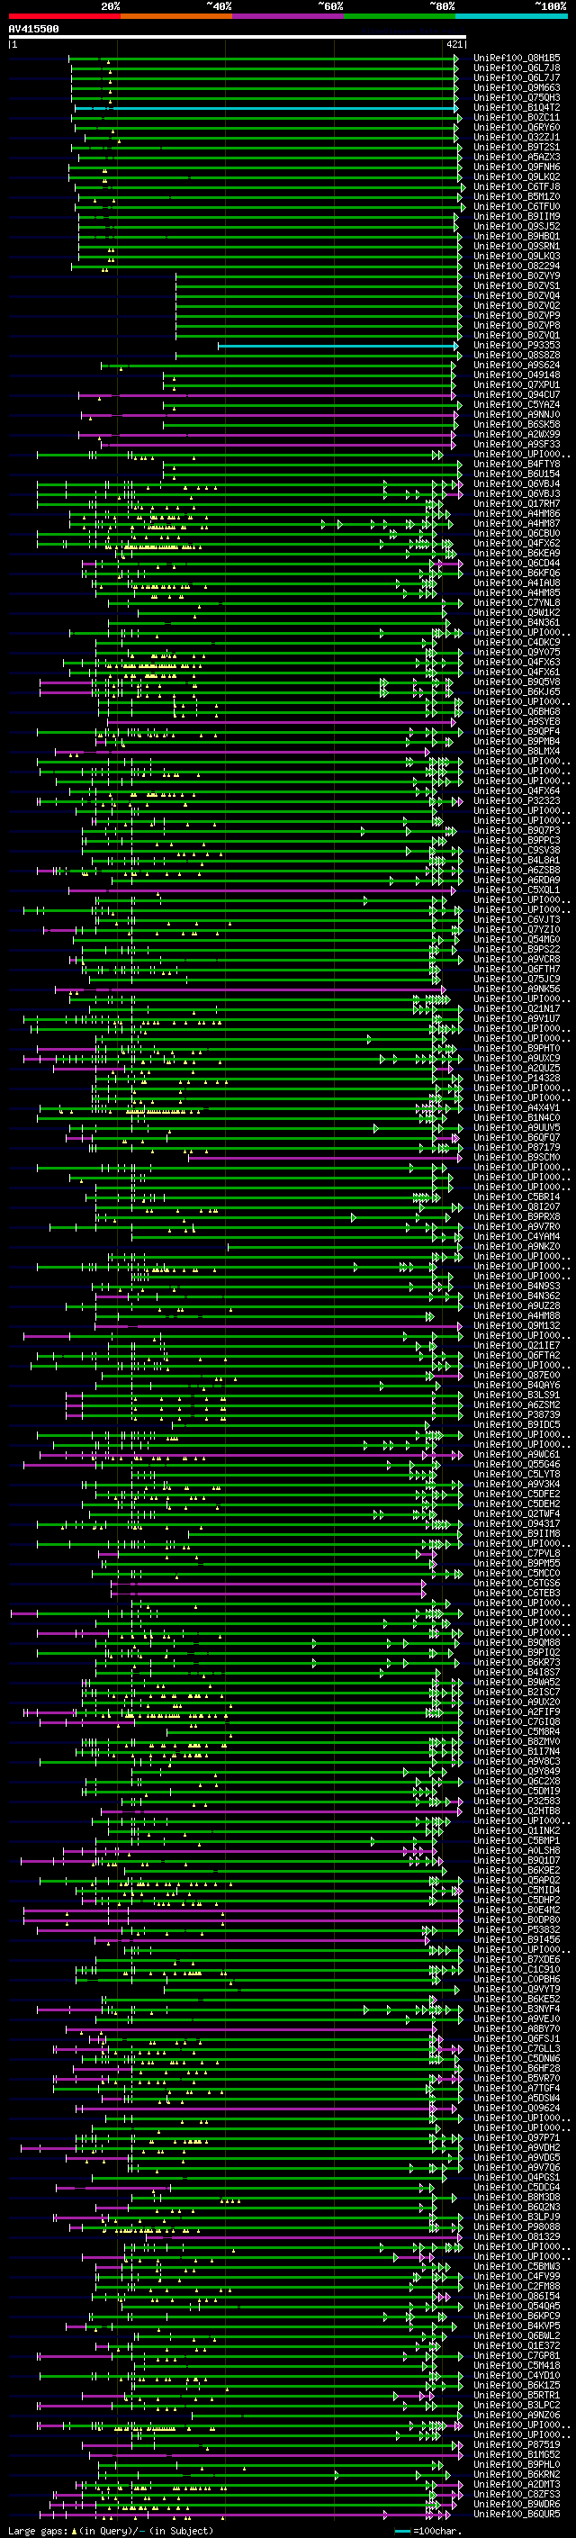Select label UniRef100_Q4PGS1
576x2538 pixels.
click(x=517, y=2177)
